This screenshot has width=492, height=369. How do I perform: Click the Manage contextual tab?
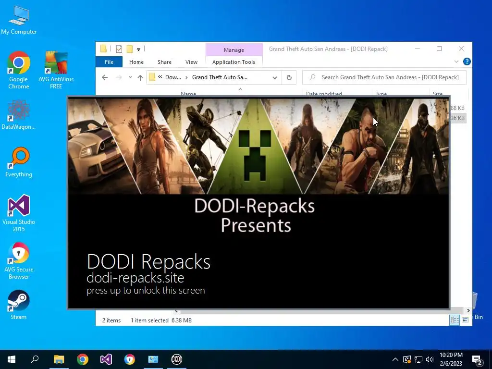tap(234, 50)
